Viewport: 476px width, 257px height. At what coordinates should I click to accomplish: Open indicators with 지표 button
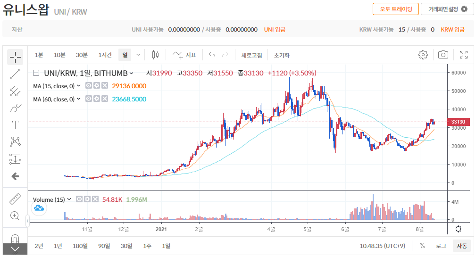pos(184,55)
